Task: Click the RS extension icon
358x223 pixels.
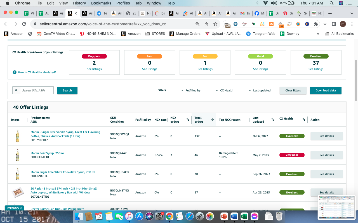Action: pos(253,24)
